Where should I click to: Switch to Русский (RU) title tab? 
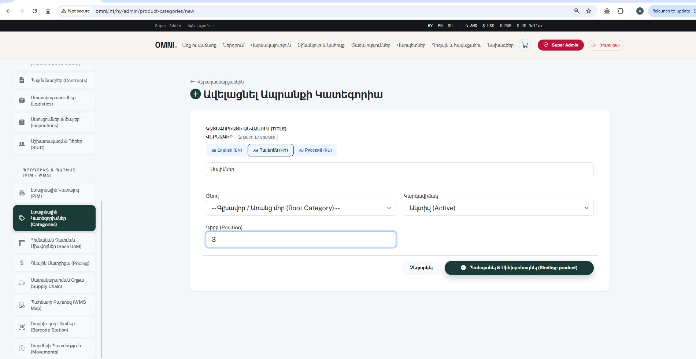tap(316, 150)
